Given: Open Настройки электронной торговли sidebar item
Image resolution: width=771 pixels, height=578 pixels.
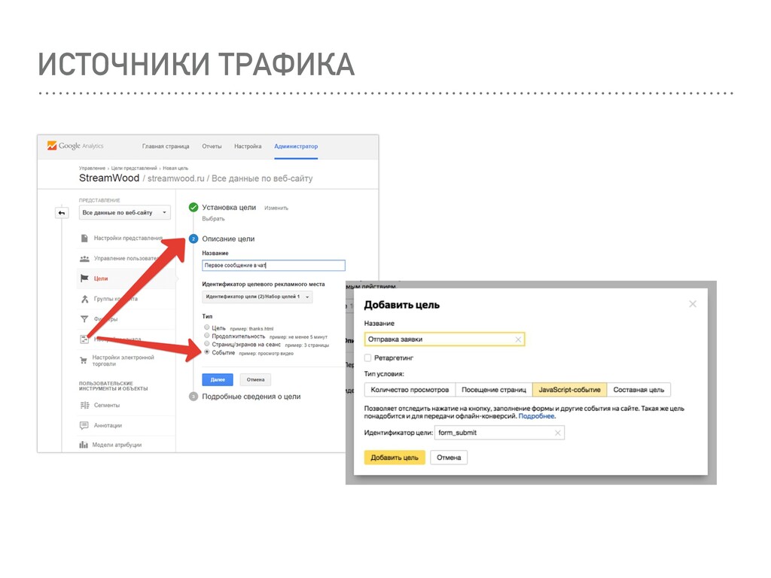Looking at the screenshot, I should coord(123,360).
